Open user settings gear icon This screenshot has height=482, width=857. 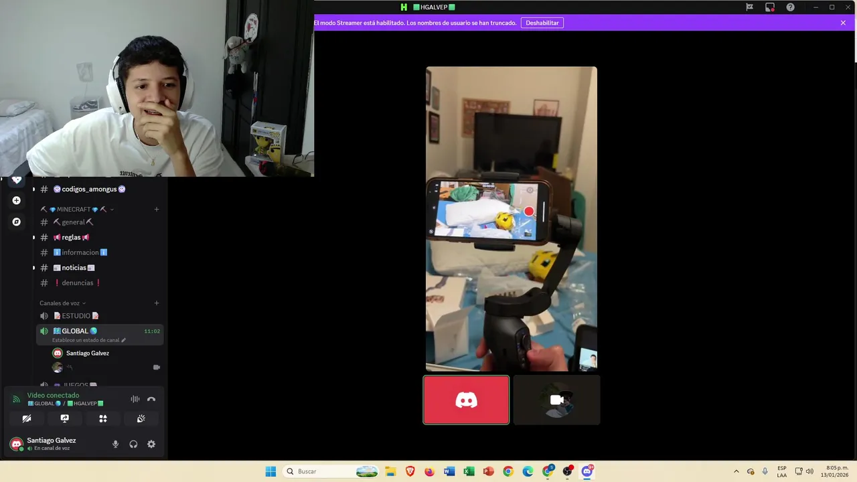click(151, 444)
